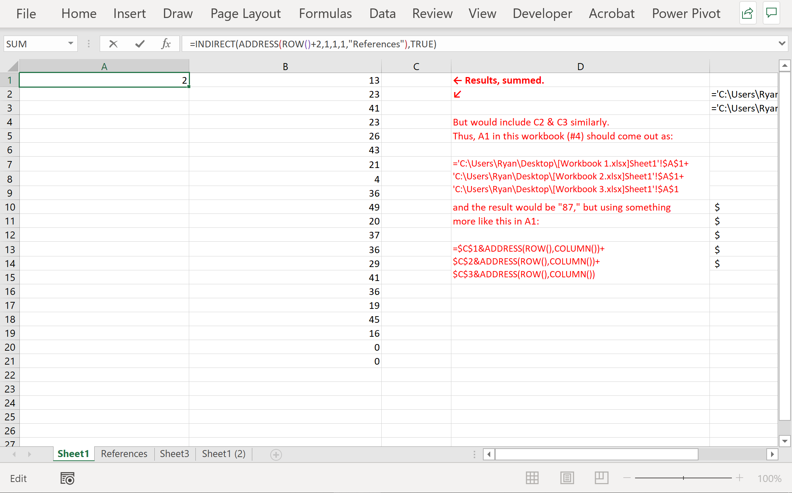The height and width of the screenshot is (493, 792).
Task: Open the Insert Function fx dialog
Action: pyautogui.click(x=166, y=44)
